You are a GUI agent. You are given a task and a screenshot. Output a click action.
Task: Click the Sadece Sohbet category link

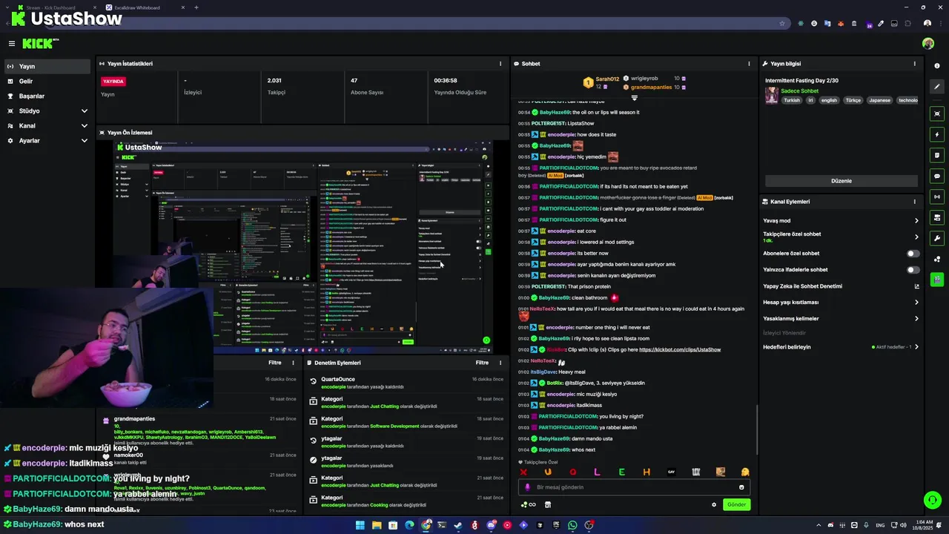[x=799, y=91]
